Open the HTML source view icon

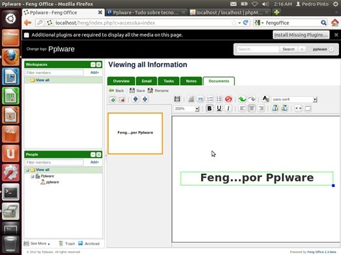(298, 108)
